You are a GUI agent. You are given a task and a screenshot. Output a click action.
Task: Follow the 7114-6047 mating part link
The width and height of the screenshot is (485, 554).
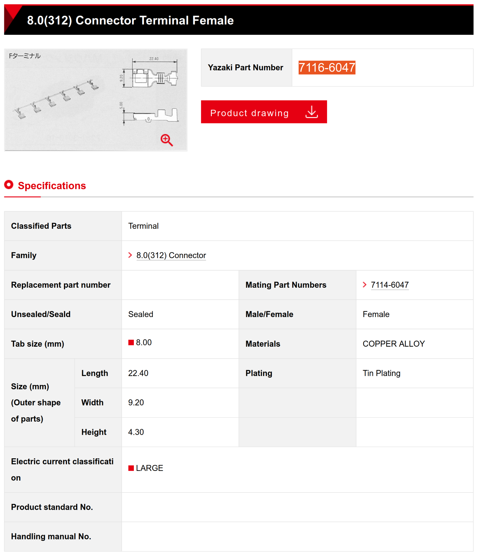(390, 285)
